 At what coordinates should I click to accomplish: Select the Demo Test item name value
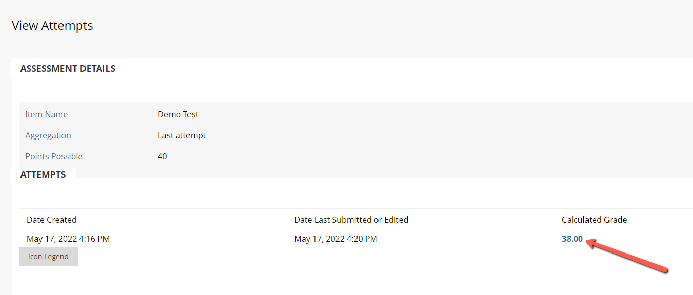(x=178, y=114)
